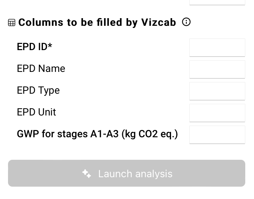Click the EPD Unit label
Image resolution: width=254 pixels, height=199 pixels.
click(36, 112)
